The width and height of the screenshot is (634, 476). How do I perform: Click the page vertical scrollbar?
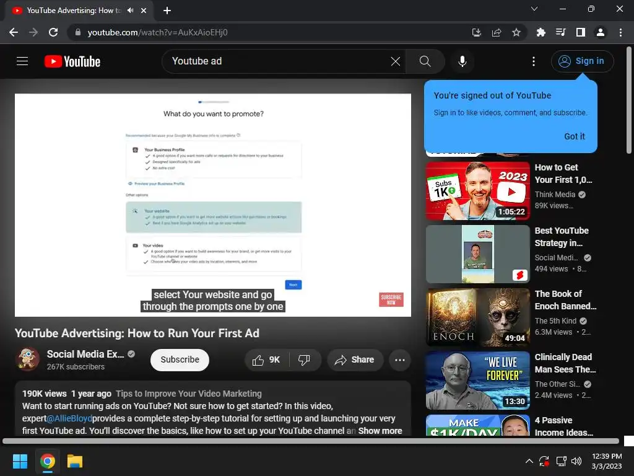(x=629, y=100)
